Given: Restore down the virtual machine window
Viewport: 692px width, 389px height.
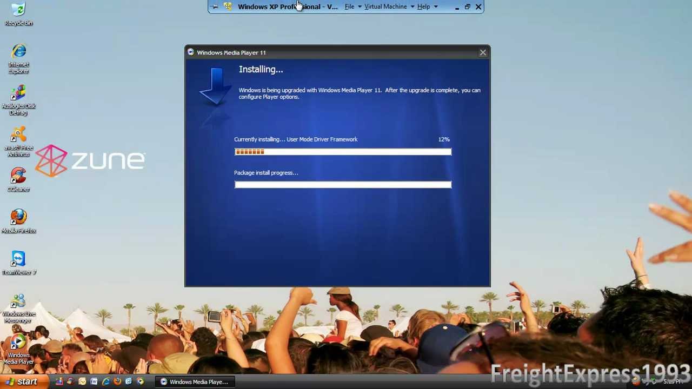Looking at the screenshot, I should pos(468,7).
